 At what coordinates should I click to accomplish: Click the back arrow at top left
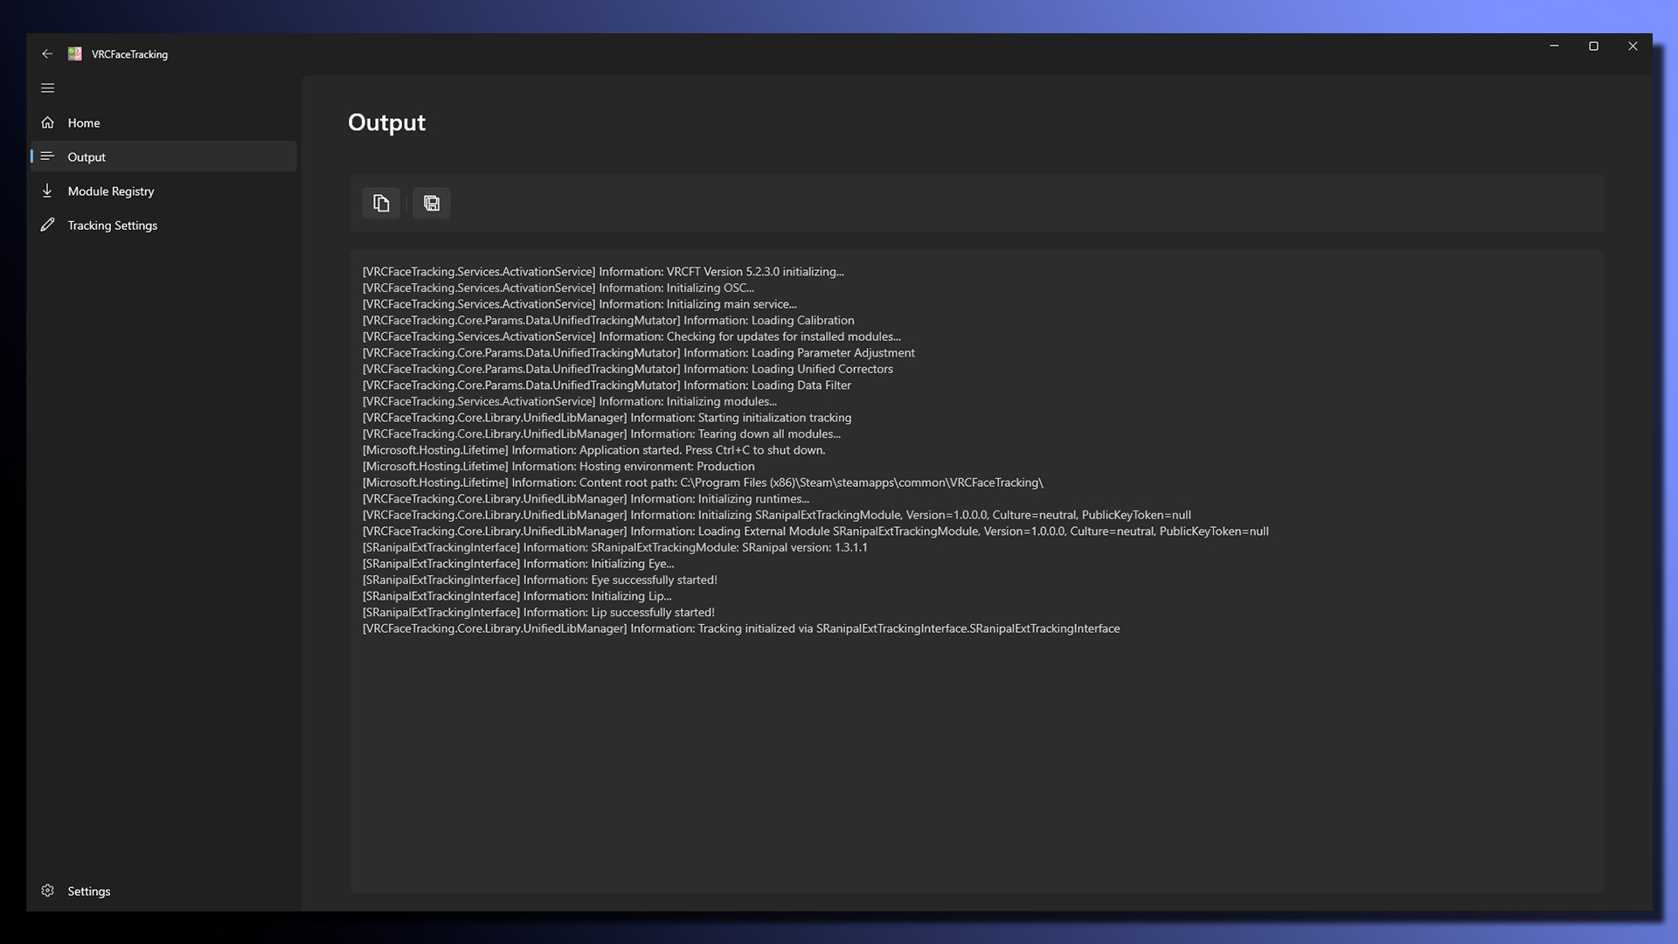(47, 53)
